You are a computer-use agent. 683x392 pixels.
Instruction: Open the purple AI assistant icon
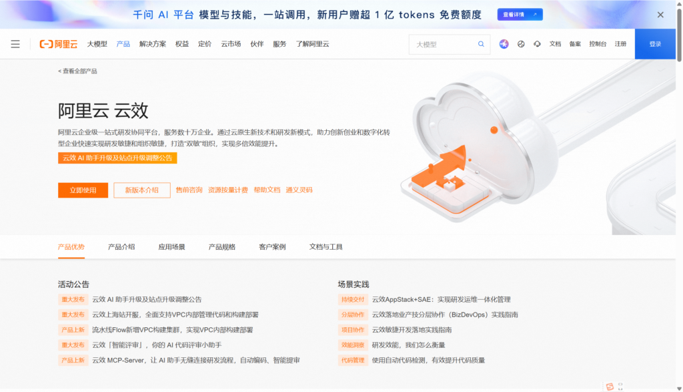click(x=504, y=44)
